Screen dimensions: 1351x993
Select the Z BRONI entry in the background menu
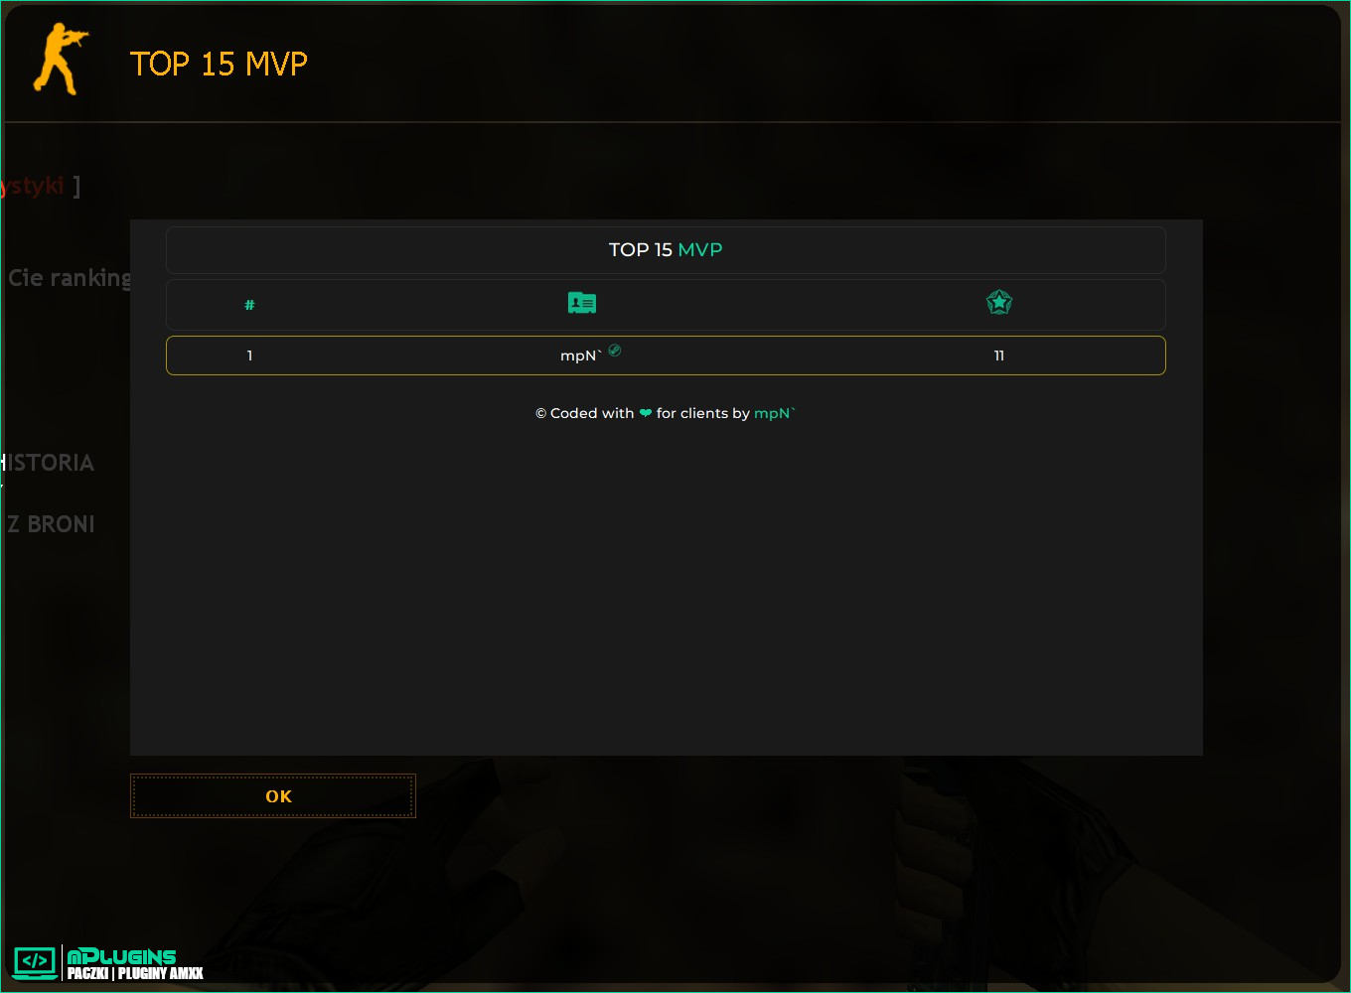[51, 523]
